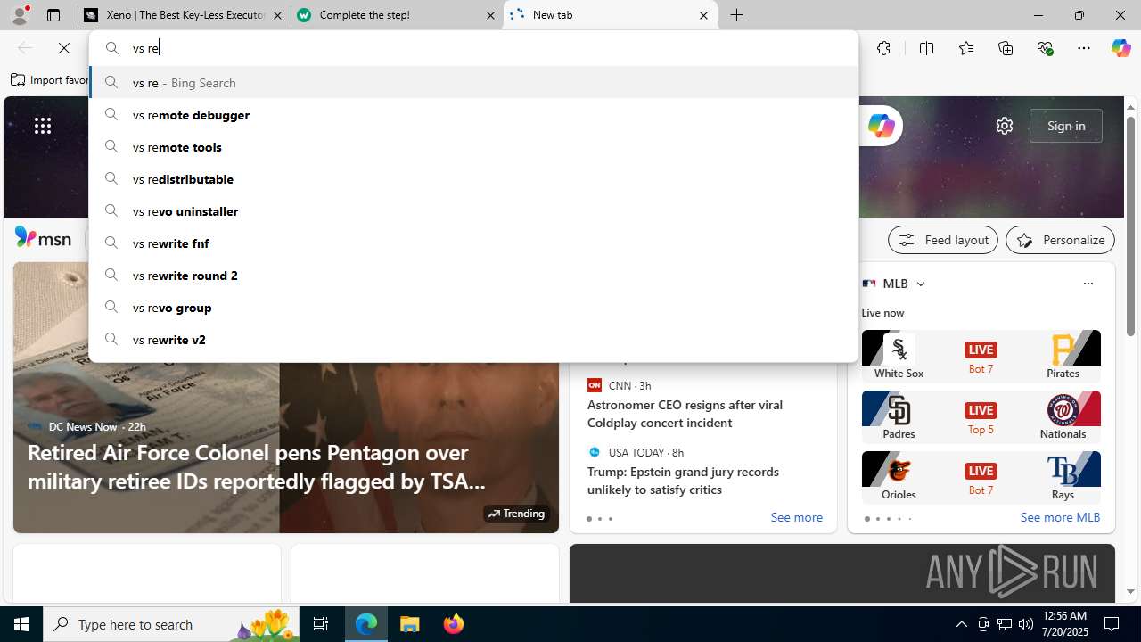Select the 'vs revo group' suggestion
The height and width of the screenshot is (642, 1141).
pyautogui.click(x=473, y=308)
